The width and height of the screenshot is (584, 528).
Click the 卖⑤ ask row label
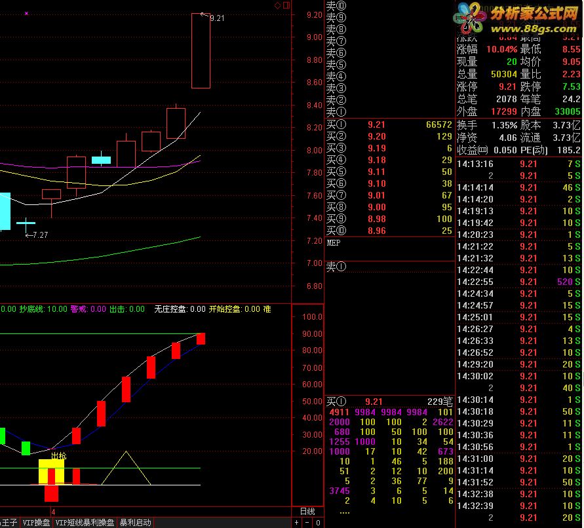(x=336, y=65)
